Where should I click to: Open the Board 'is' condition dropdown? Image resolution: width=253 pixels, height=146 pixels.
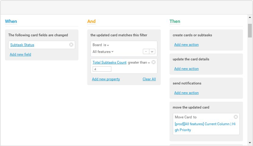click(106, 45)
